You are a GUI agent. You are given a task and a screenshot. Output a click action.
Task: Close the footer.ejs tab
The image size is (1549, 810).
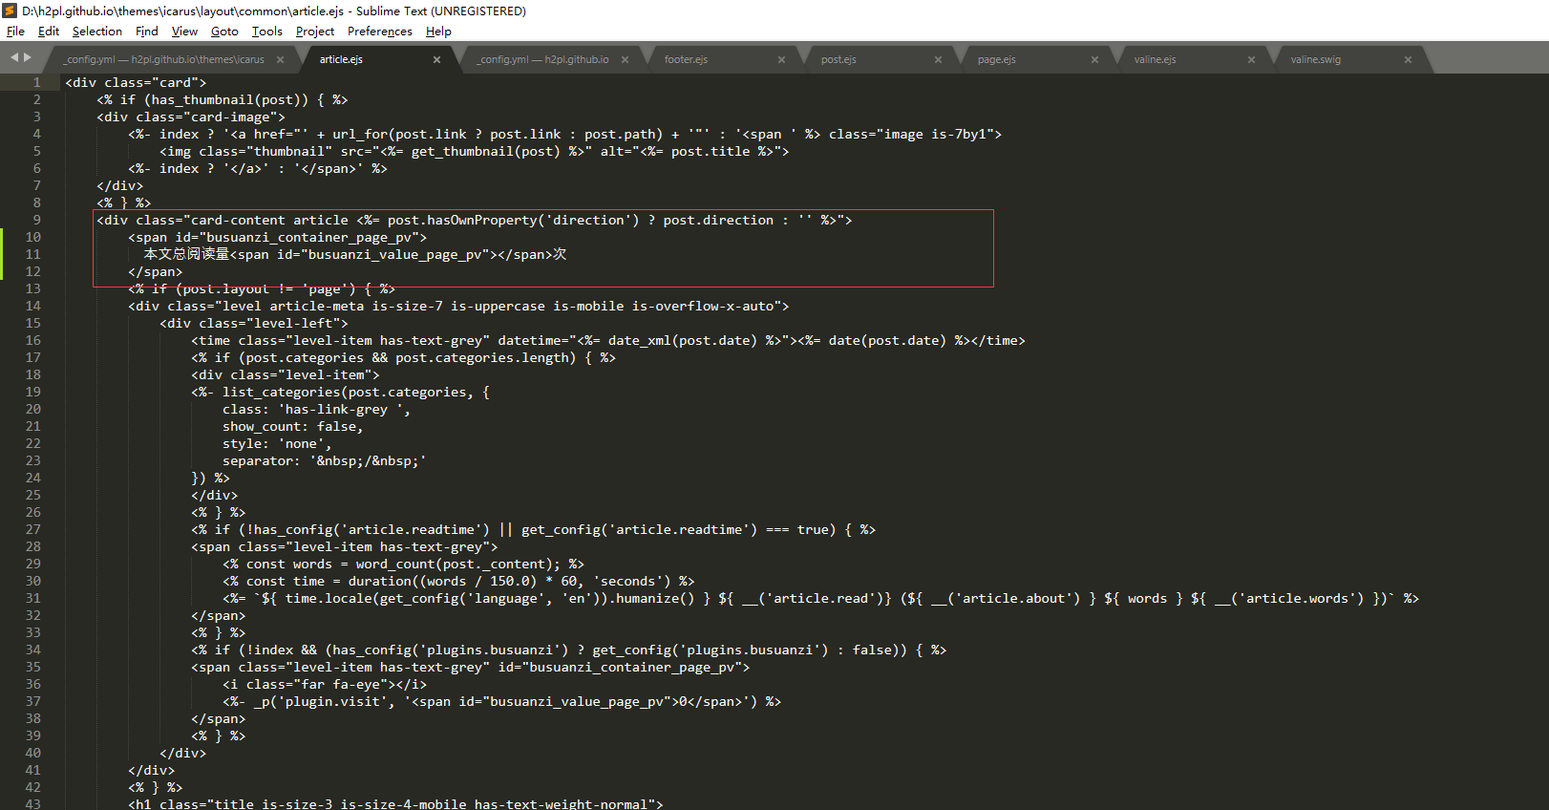coord(781,59)
